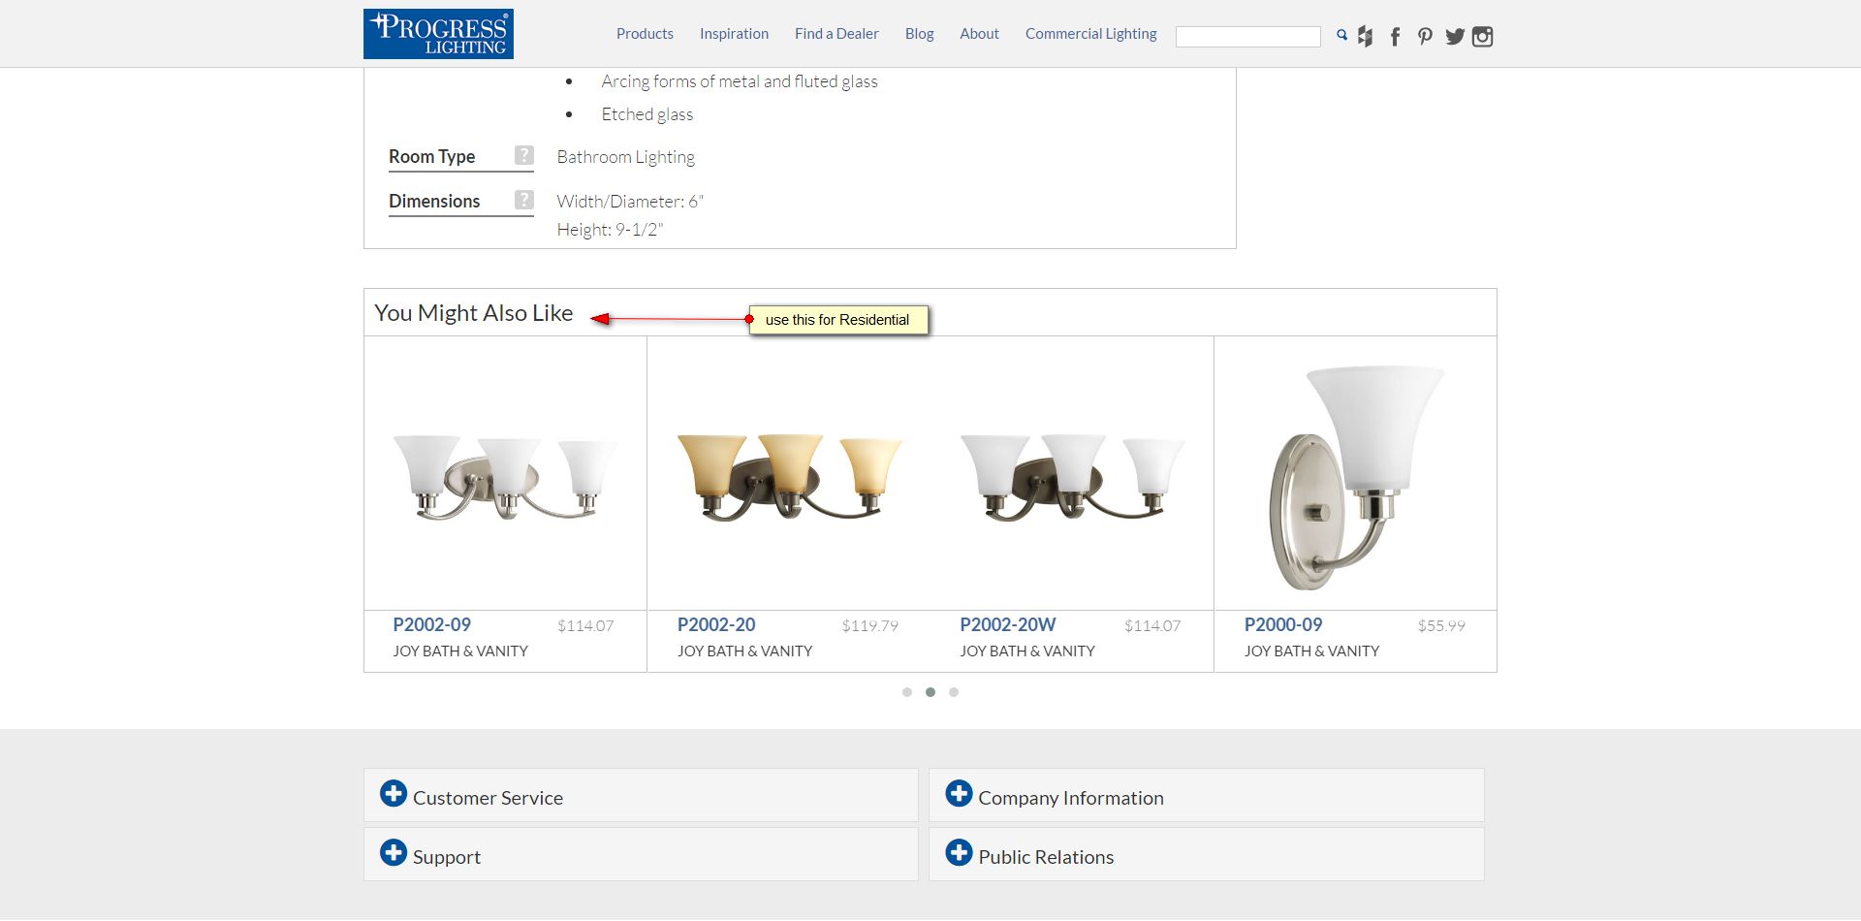Viewport: 1861px width, 921px height.
Task: Click the Height: 9-1/2" text
Action: tap(611, 230)
